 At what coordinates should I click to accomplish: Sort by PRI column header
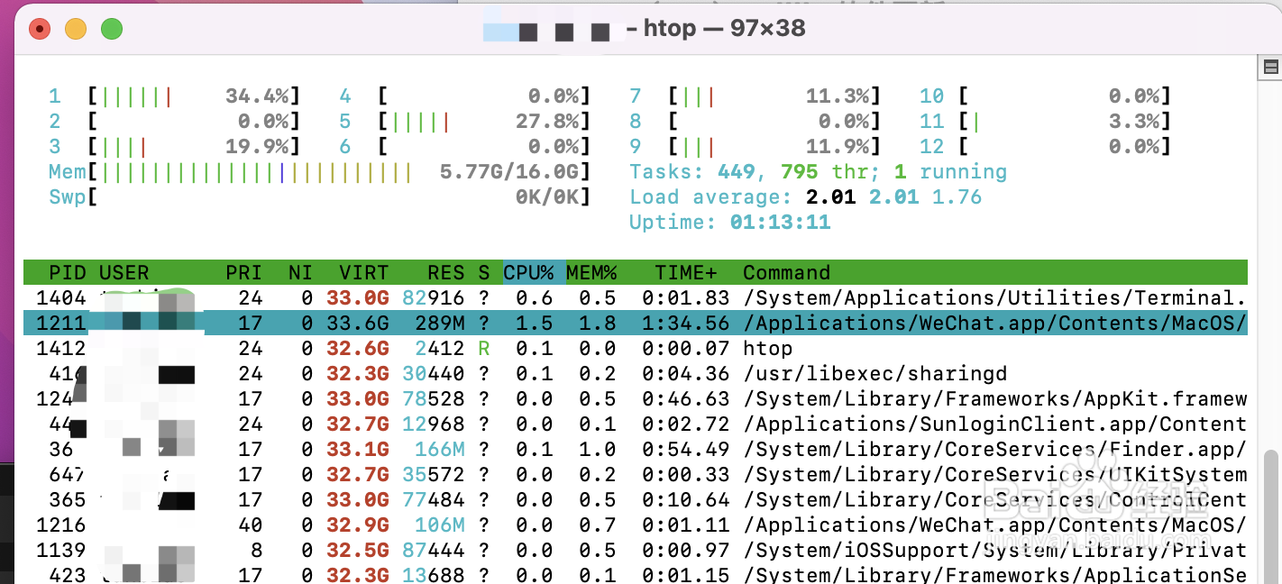point(244,272)
